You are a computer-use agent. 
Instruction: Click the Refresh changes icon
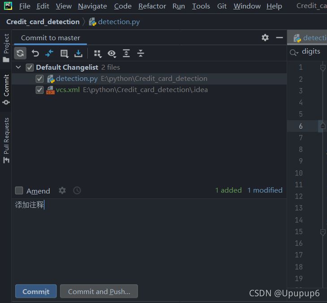coord(21,54)
